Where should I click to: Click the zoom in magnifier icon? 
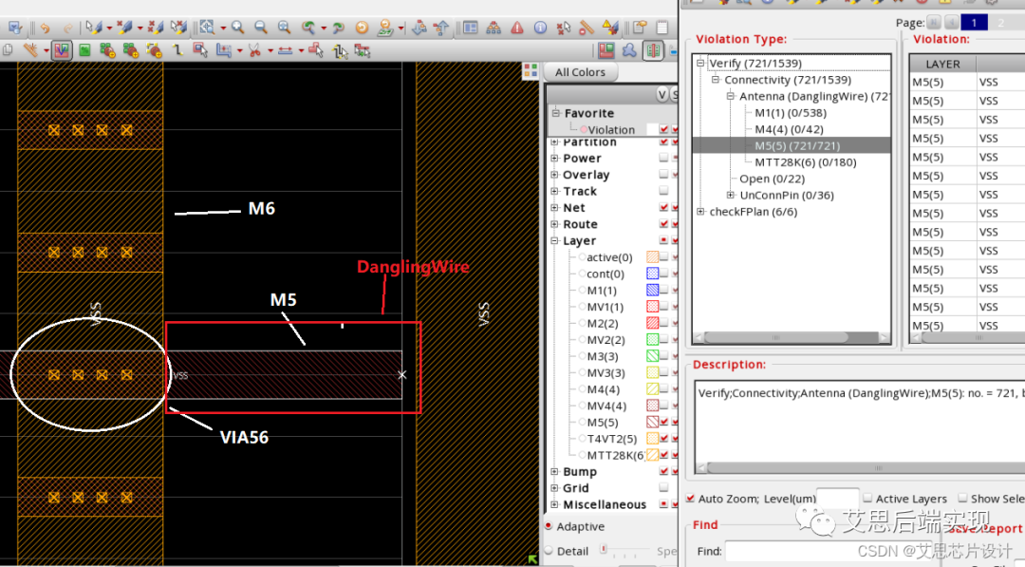click(238, 28)
